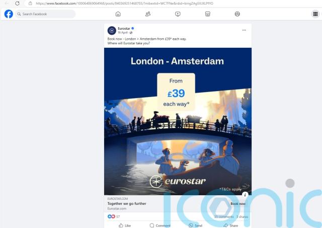Open the apps grid menu

point(315,14)
